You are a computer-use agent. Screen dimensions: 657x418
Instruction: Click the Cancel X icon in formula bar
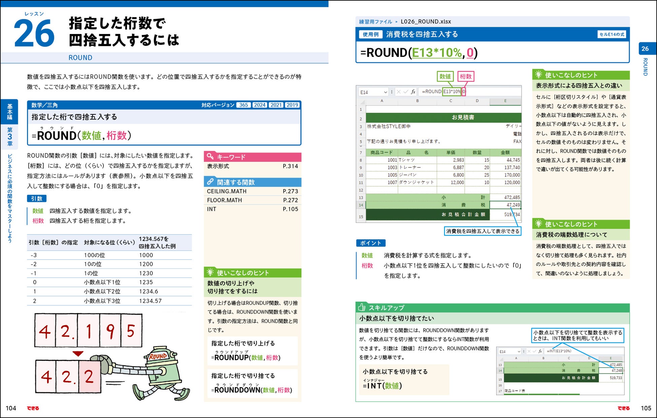click(399, 92)
